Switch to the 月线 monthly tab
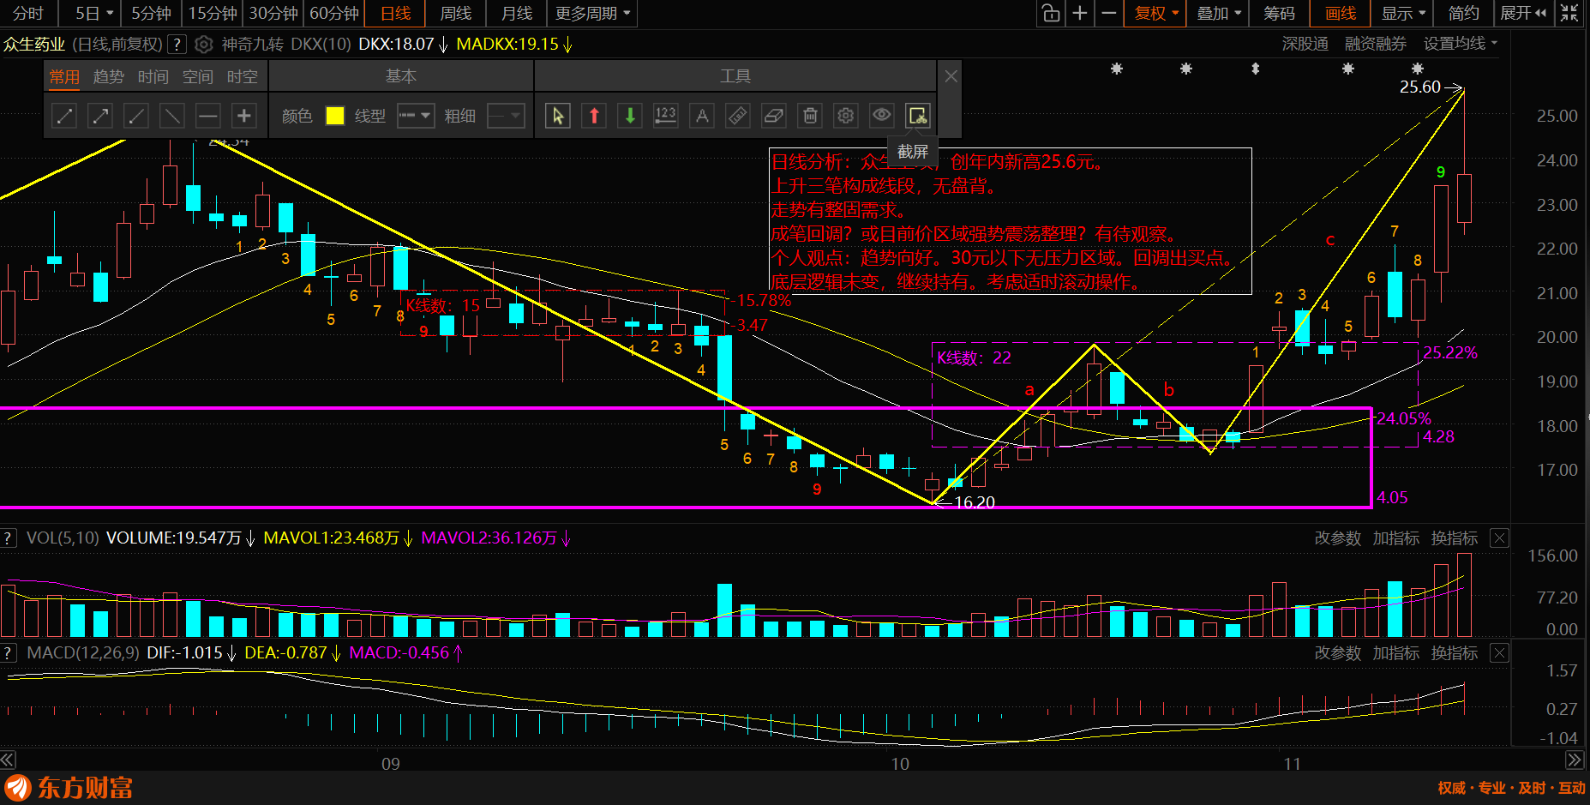The image size is (1590, 805). 516,13
